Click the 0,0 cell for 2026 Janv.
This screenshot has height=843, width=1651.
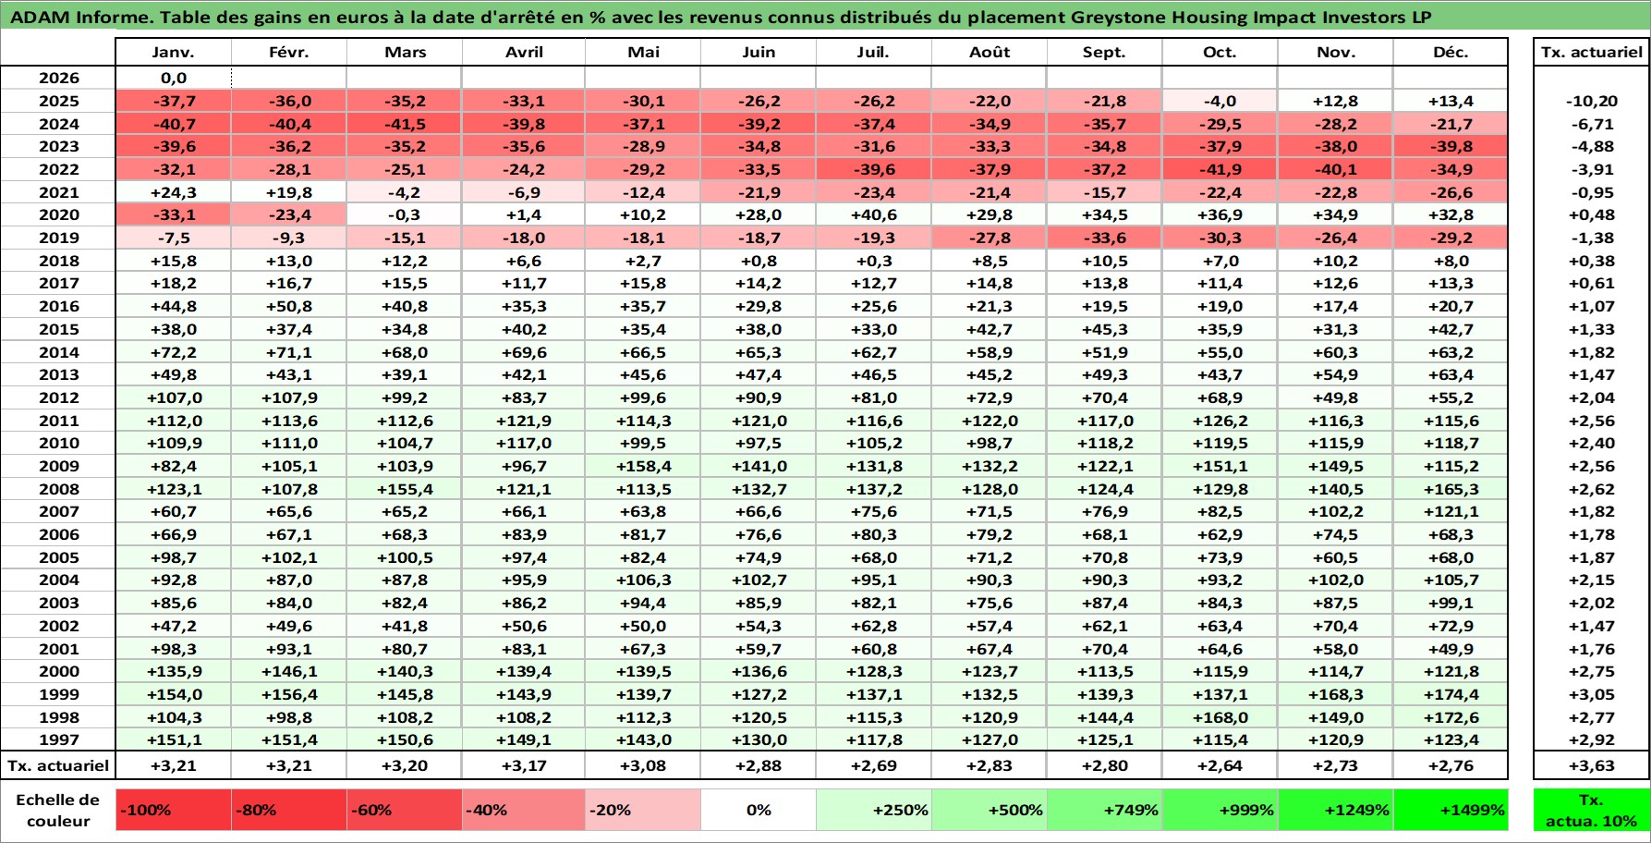pos(174,78)
